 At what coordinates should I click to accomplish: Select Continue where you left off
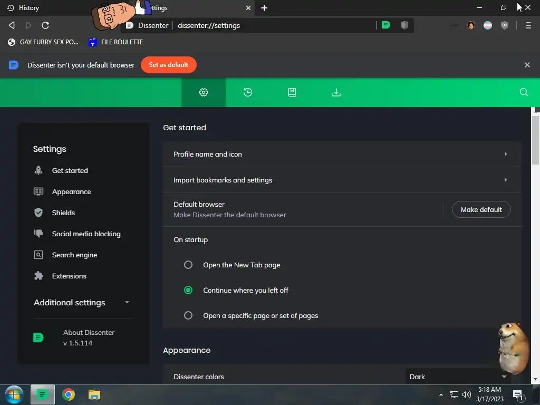(x=188, y=290)
